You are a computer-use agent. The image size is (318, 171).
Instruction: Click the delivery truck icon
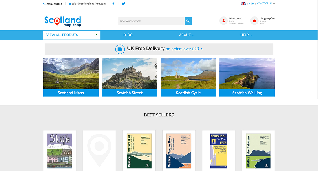pos(120,49)
